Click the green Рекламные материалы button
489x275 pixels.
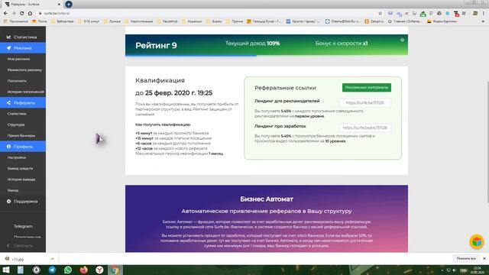click(x=367, y=88)
